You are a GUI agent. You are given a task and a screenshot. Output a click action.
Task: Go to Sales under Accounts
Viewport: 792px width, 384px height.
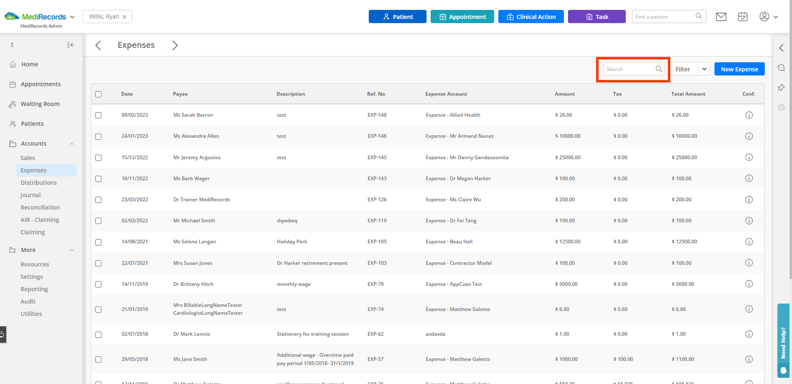point(27,158)
